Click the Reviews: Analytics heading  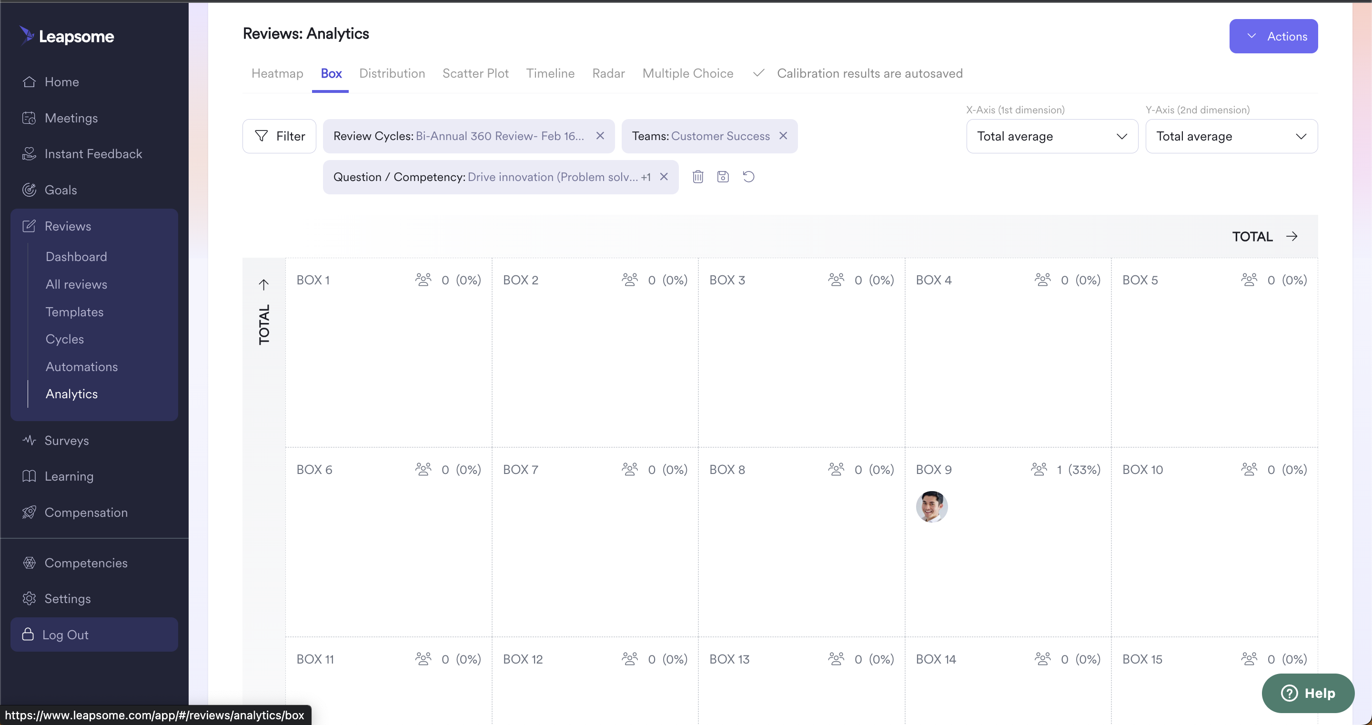306,33
